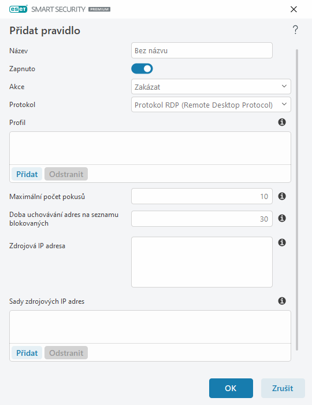Click info icon for Doba uchovávání adres
312x405 pixels.
282,218
